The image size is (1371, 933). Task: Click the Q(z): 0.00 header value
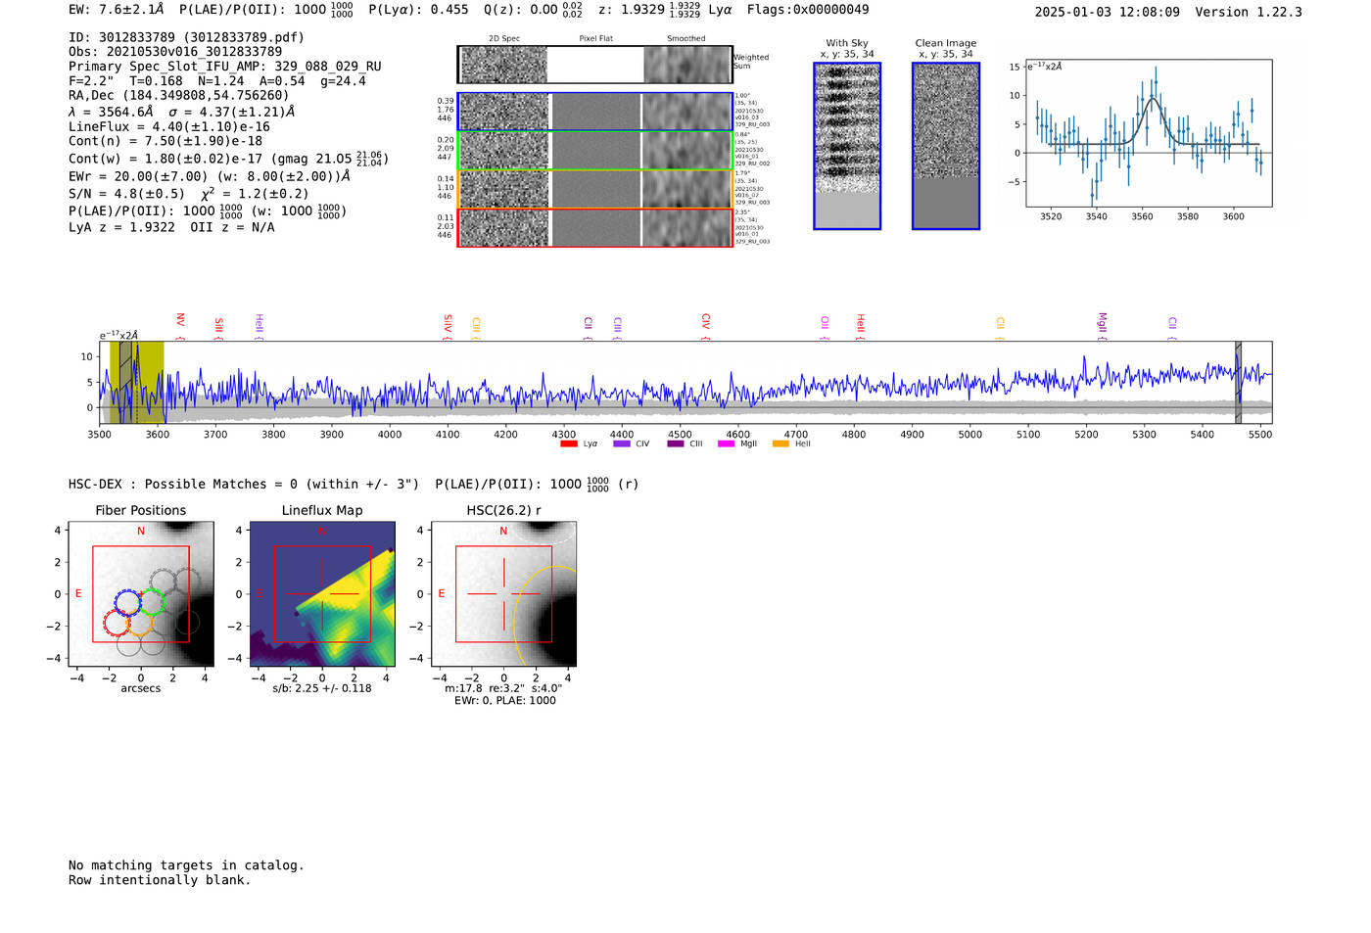(533, 10)
